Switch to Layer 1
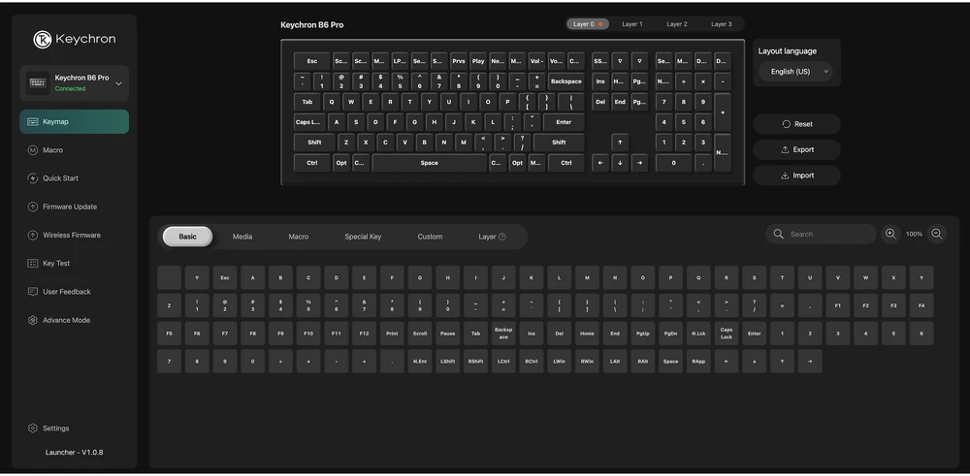The height and width of the screenshot is (476, 970). [632, 24]
